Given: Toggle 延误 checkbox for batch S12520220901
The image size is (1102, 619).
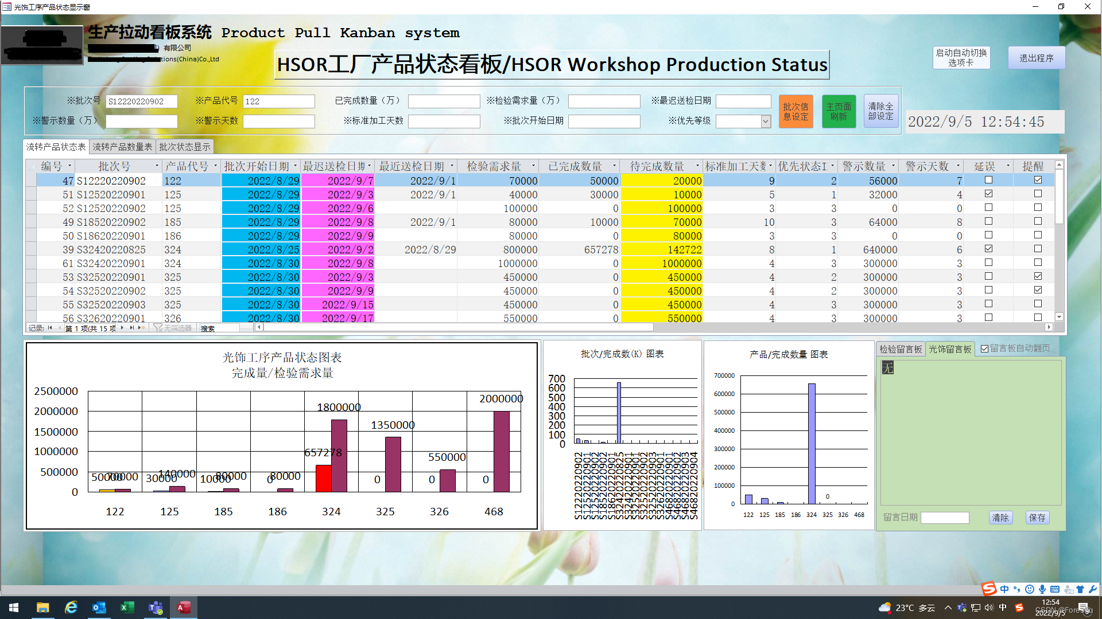Looking at the screenshot, I should pos(988,194).
